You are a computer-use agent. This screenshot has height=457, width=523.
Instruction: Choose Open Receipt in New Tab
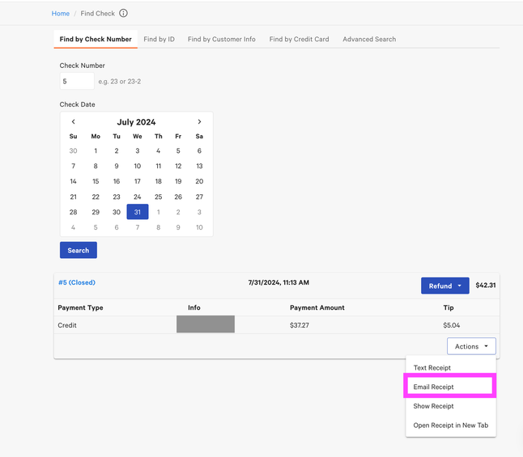coord(451,425)
